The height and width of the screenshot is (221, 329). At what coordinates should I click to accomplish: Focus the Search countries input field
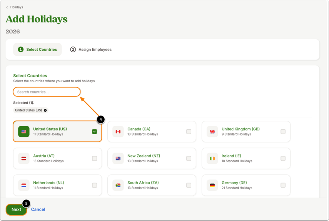tap(47, 92)
